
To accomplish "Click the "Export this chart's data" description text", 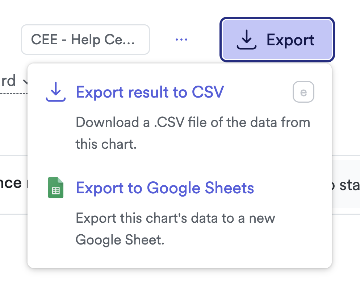I will point(175,218).
